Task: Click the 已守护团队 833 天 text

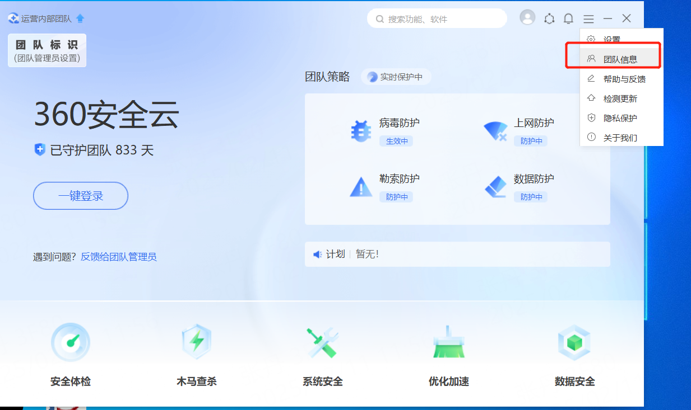Action: pos(102,150)
